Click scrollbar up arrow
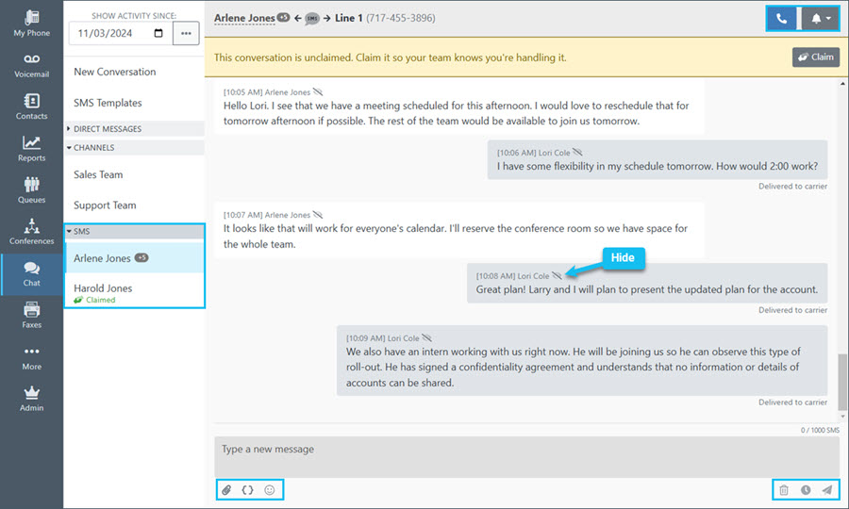The image size is (849, 509). click(842, 84)
